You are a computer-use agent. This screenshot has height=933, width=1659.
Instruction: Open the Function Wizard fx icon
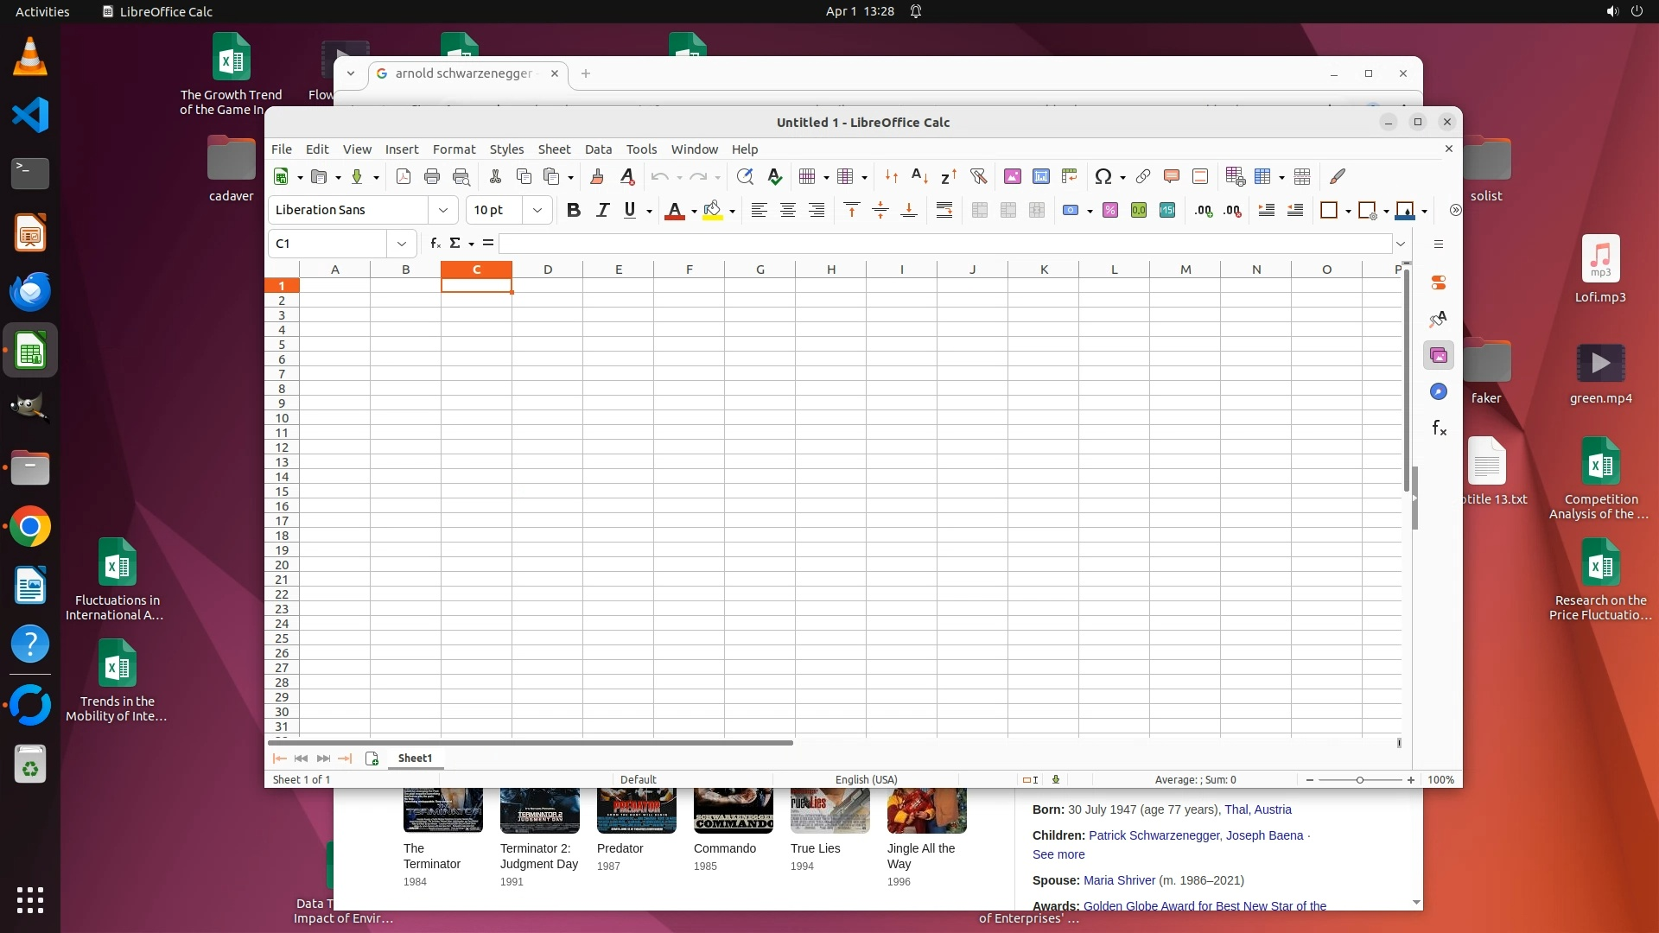[435, 244]
